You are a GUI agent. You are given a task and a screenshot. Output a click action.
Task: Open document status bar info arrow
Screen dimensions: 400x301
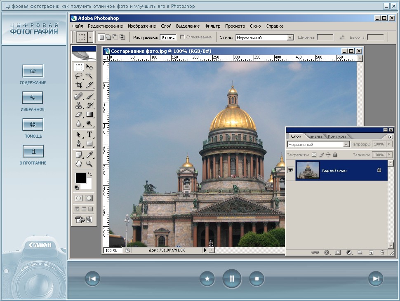tap(205, 250)
